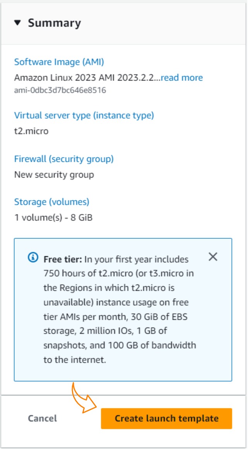The width and height of the screenshot is (248, 449).
Task: Open the Storage (volumes) link
Action: click(51, 202)
